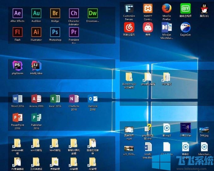Click the Adobe Illustrator icon
This screenshot has width=214, height=171.
pos(36,32)
